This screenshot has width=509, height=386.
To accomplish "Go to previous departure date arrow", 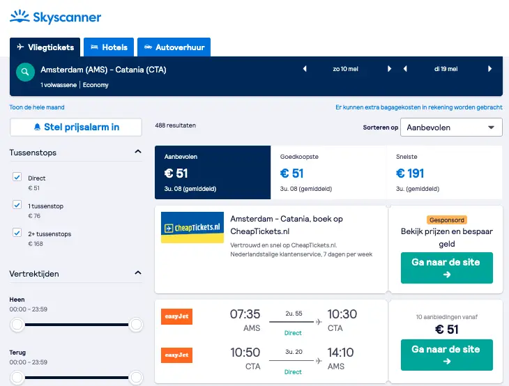I will pos(305,69).
